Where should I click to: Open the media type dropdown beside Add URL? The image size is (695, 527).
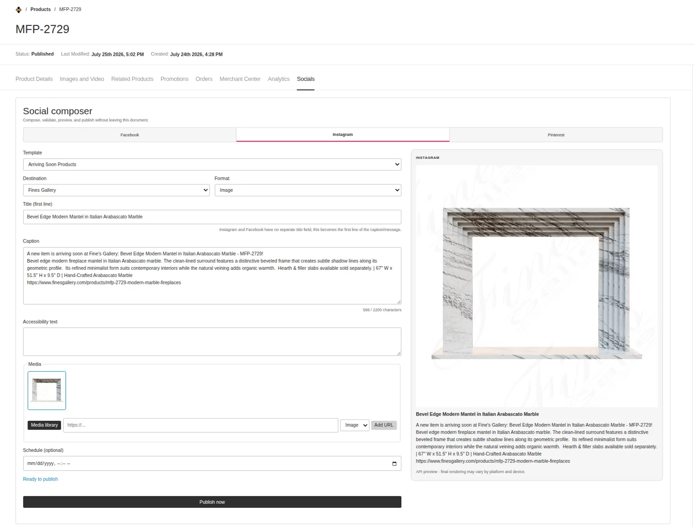click(x=355, y=425)
